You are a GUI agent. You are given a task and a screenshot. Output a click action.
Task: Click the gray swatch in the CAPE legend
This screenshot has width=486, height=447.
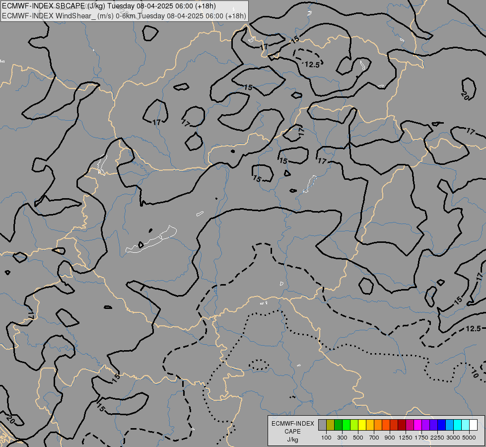click(322, 425)
